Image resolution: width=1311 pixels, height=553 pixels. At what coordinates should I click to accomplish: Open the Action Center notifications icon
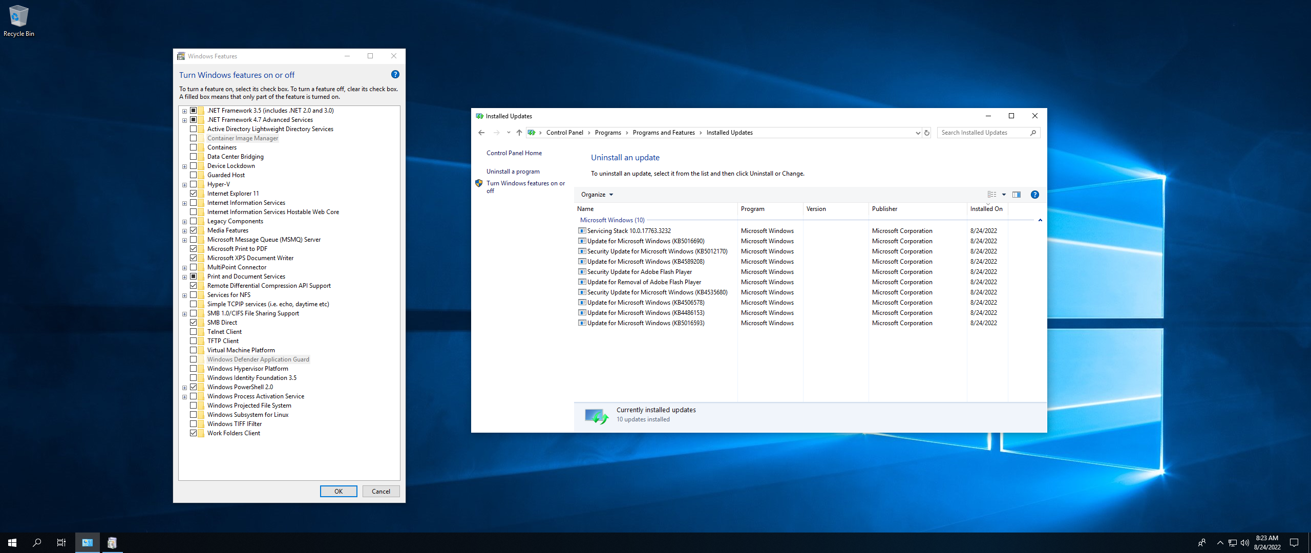click(x=1294, y=543)
